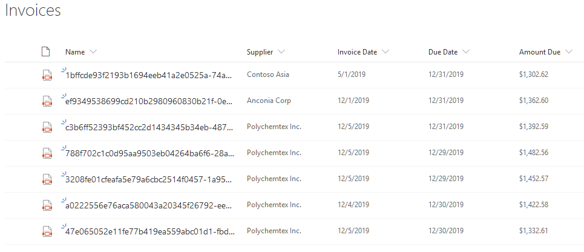Open the Supplier column dropdown chevron
584x252 pixels.
click(x=282, y=52)
